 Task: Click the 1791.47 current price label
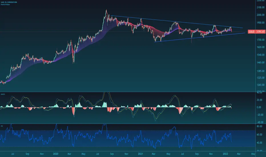click(x=261, y=32)
